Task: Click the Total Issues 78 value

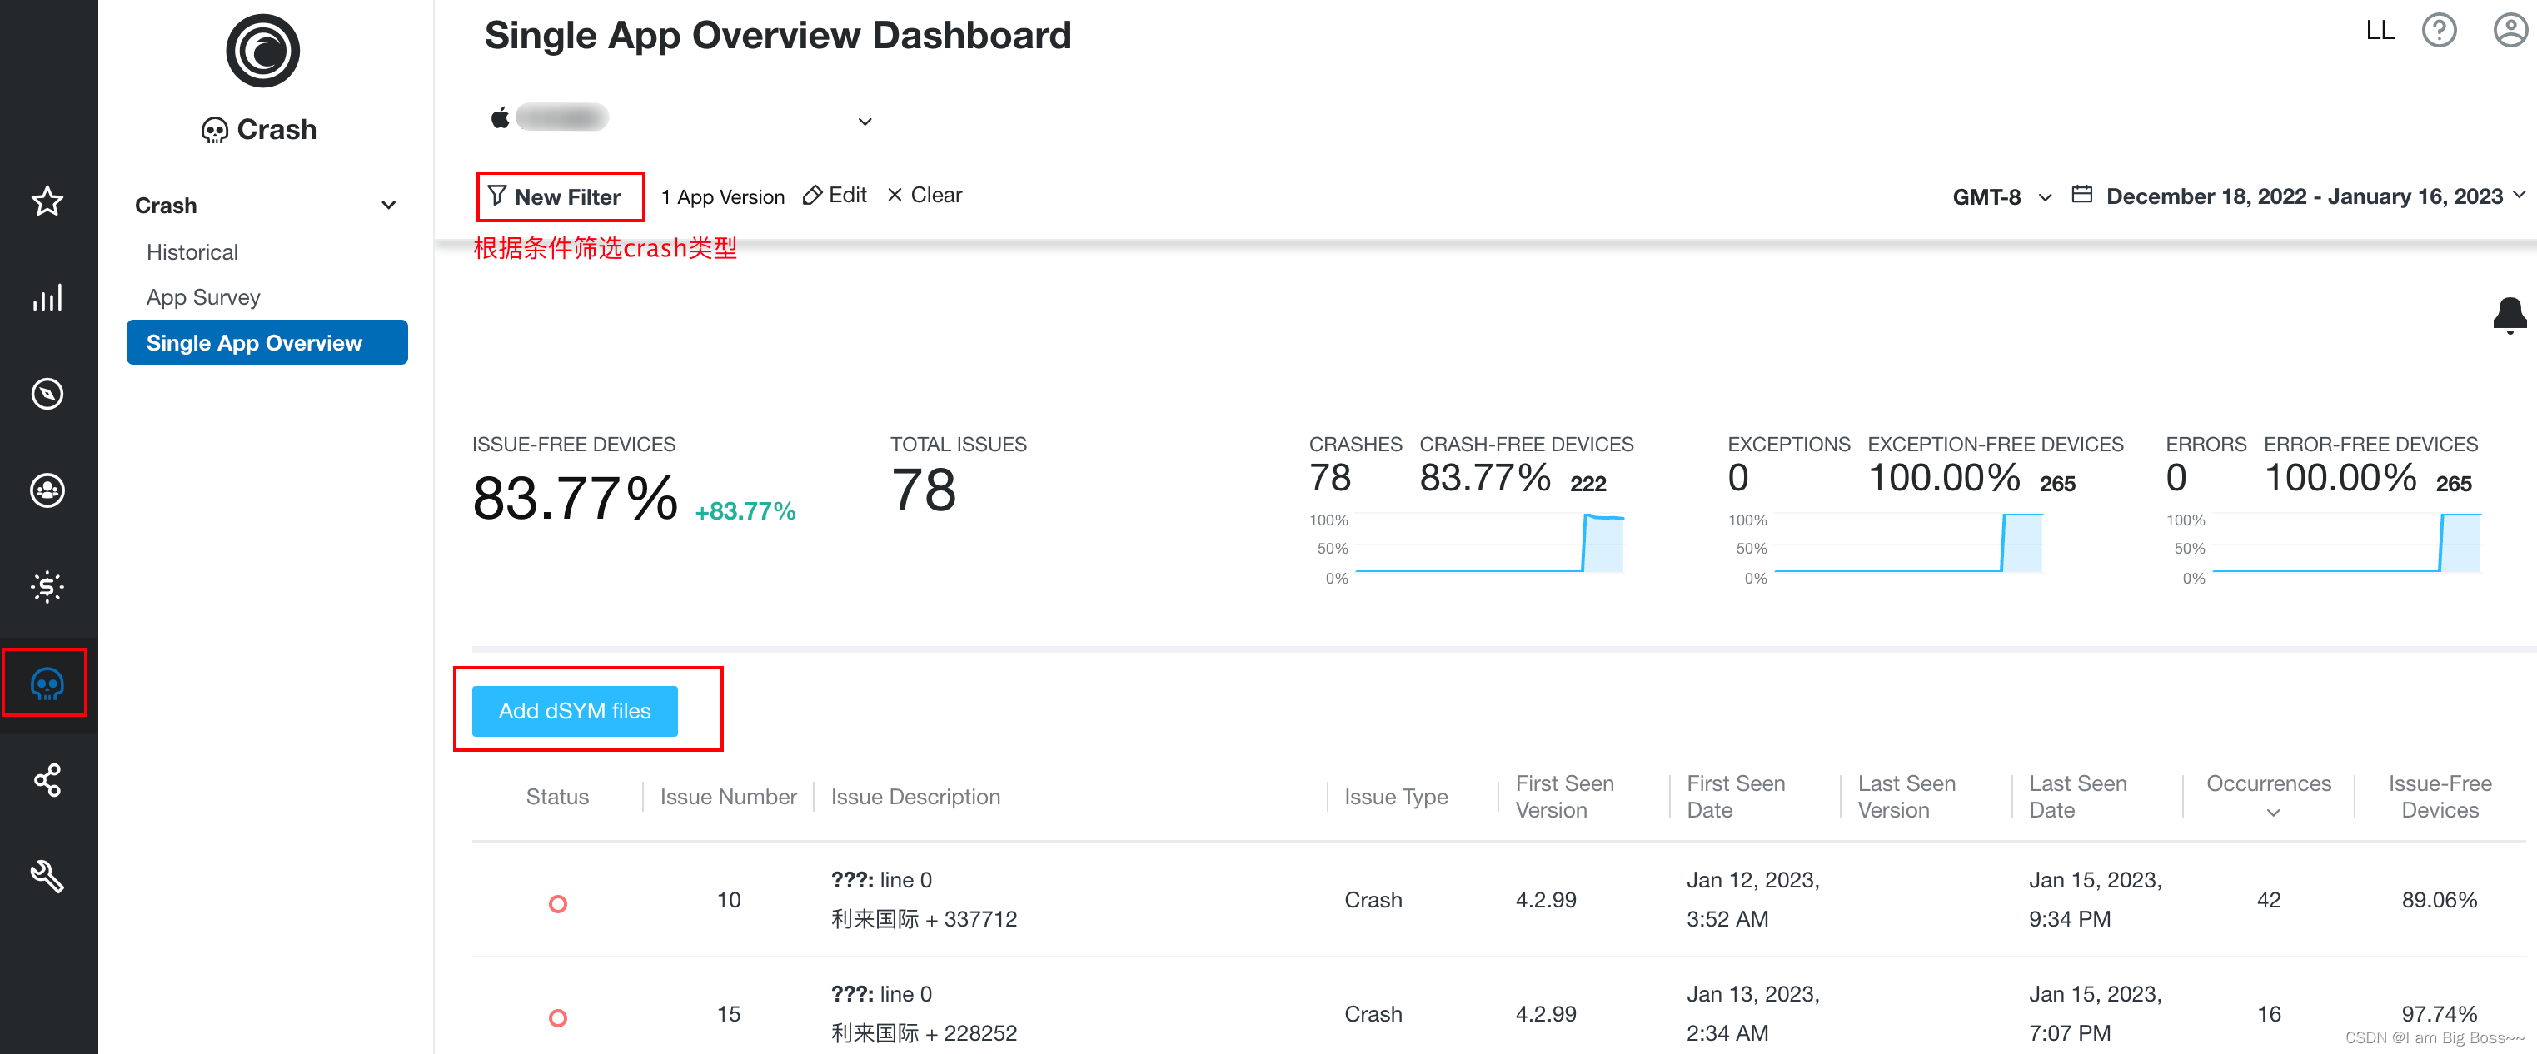Action: tap(923, 490)
